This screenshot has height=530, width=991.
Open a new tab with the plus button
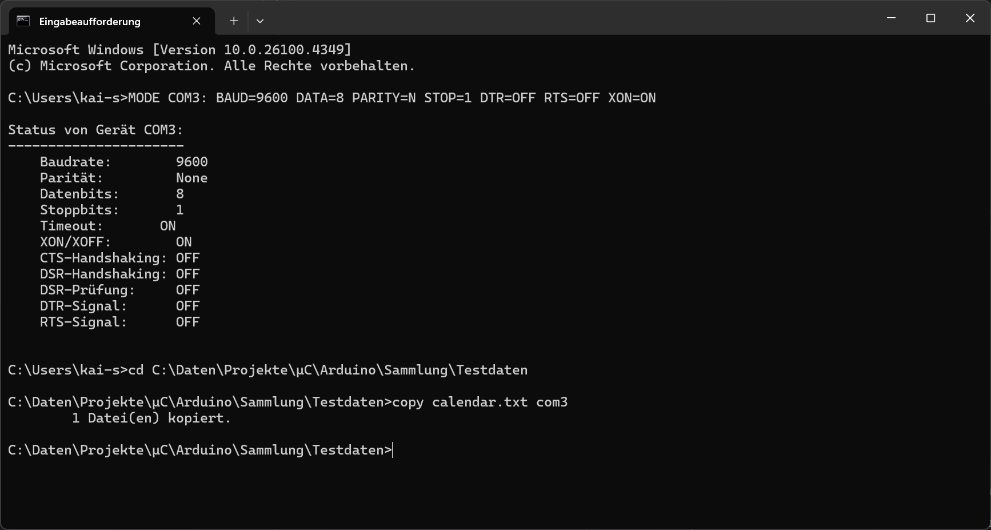(x=234, y=21)
